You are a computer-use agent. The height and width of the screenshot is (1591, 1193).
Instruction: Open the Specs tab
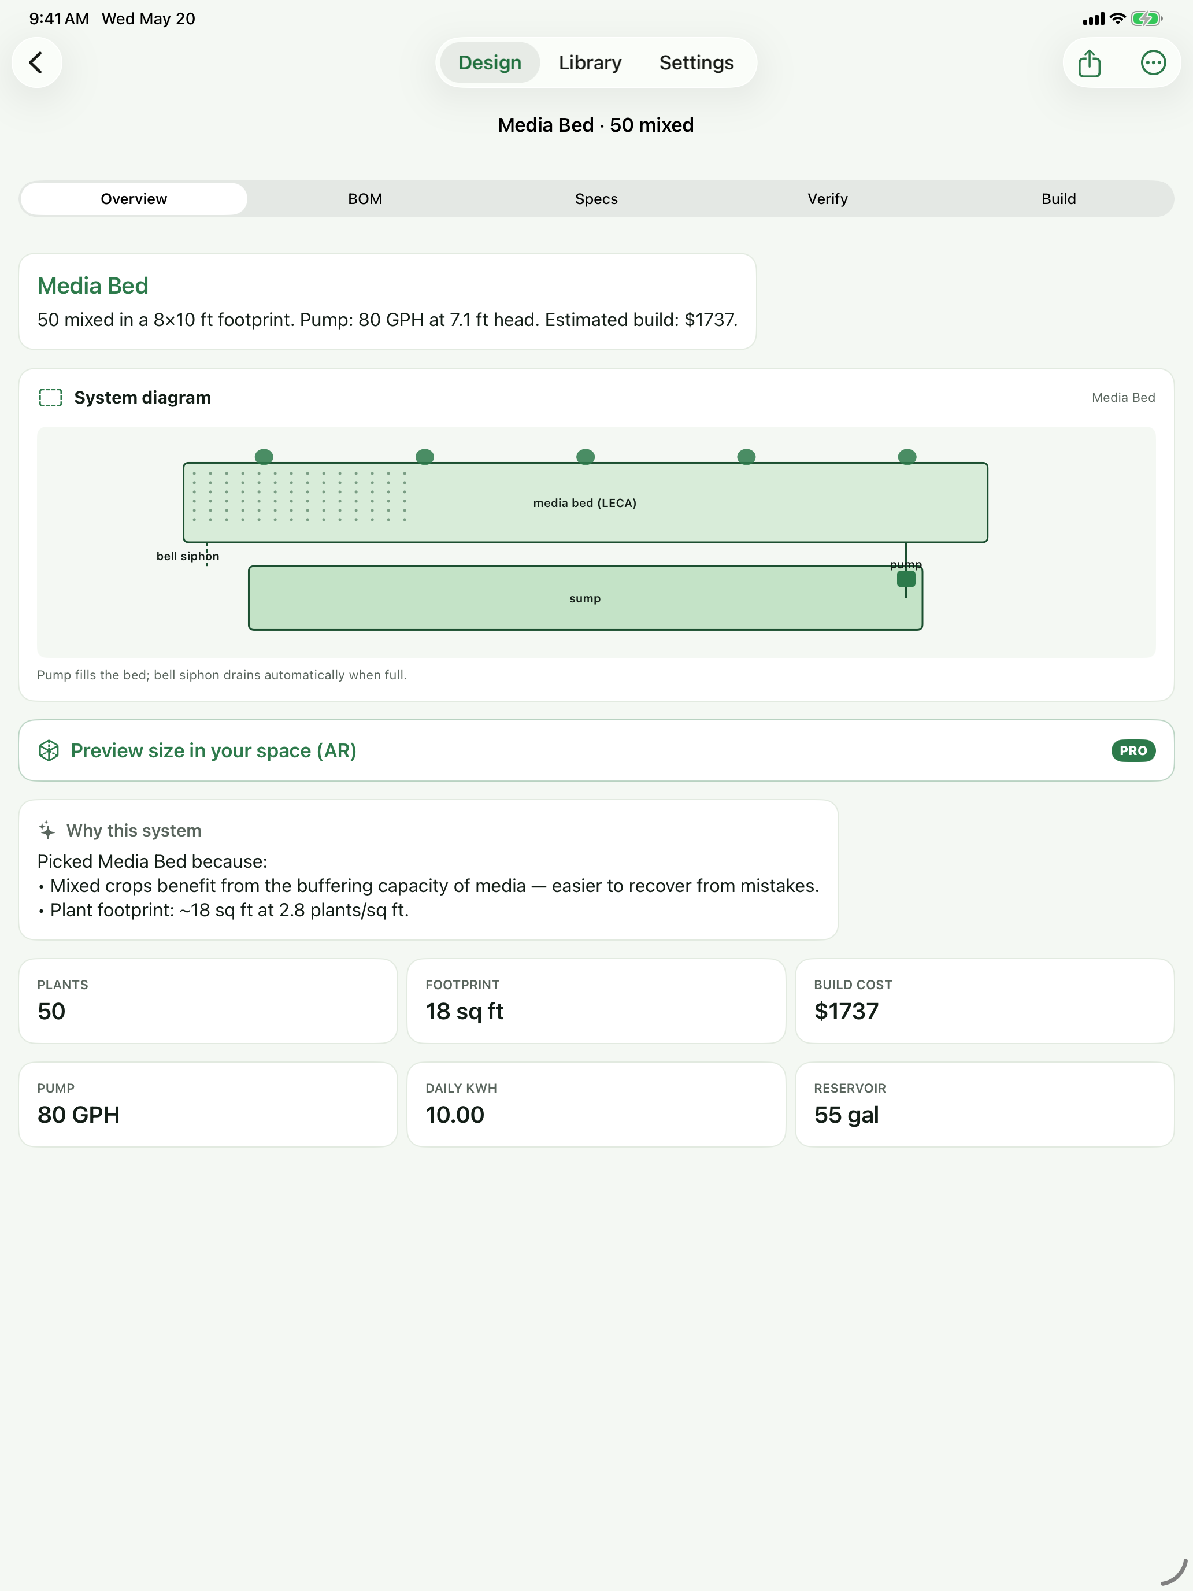tap(596, 198)
